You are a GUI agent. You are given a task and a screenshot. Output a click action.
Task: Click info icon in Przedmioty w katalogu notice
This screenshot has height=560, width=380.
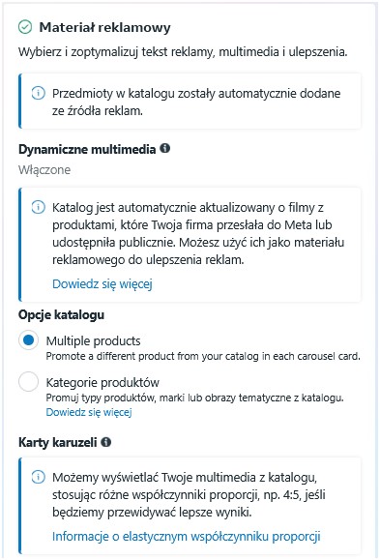click(39, 93)
